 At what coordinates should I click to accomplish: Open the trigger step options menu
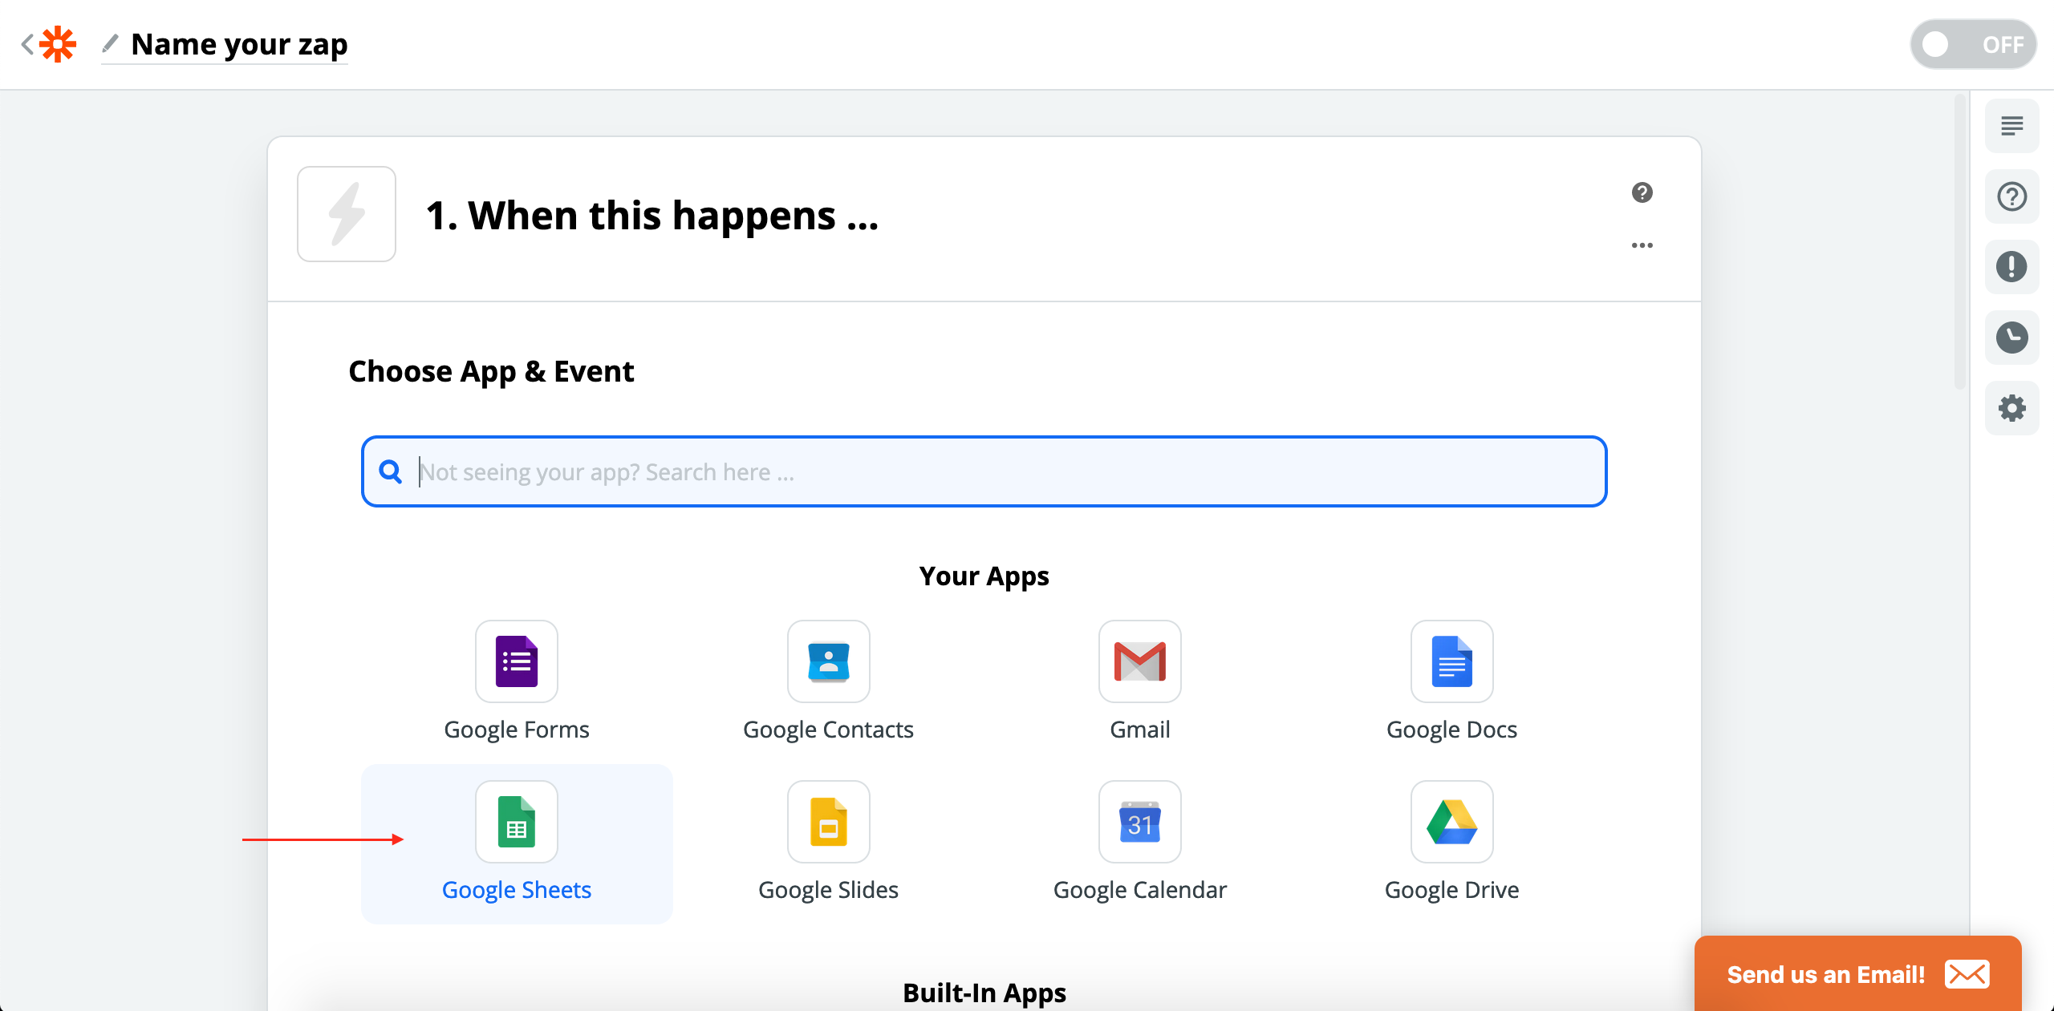[x=1642, y=245]
